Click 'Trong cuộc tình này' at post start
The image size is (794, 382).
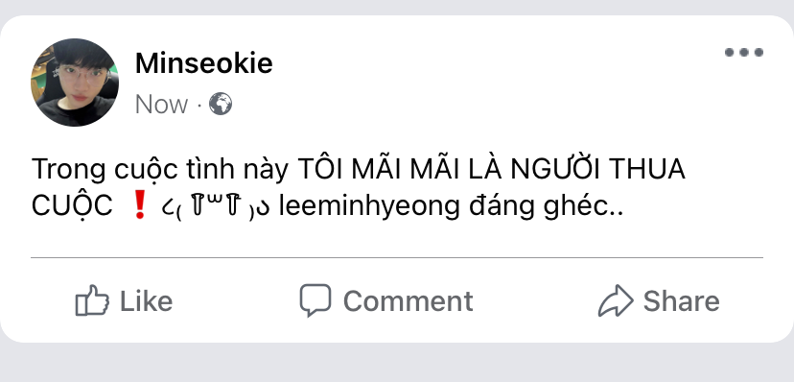coord(159,170)
